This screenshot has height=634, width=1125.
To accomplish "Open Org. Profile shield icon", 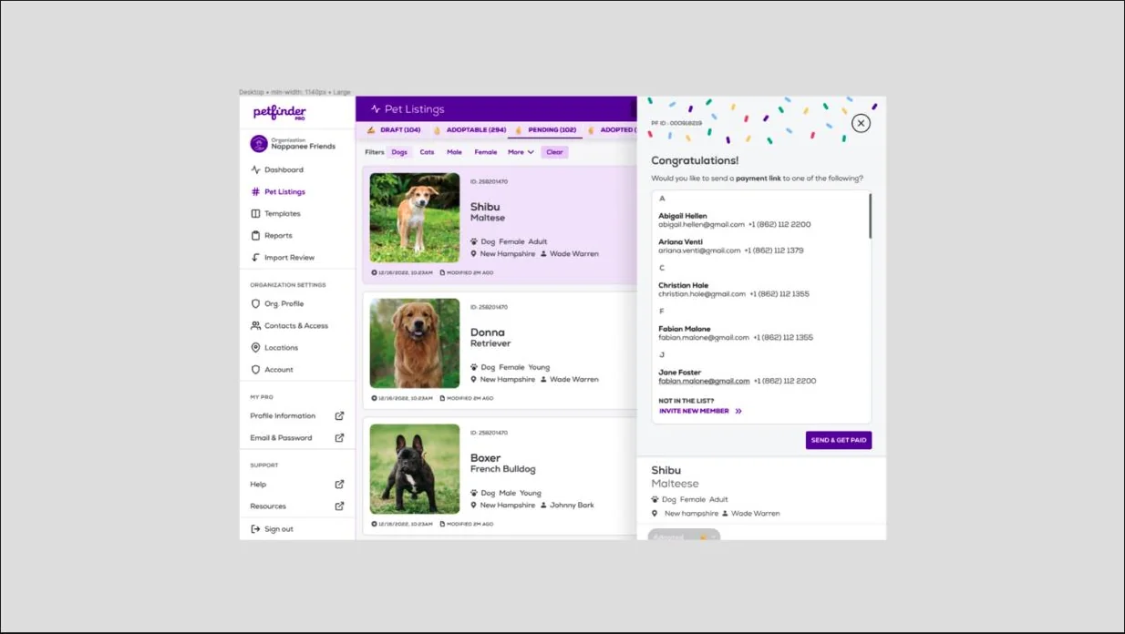I will click(255, 303).
